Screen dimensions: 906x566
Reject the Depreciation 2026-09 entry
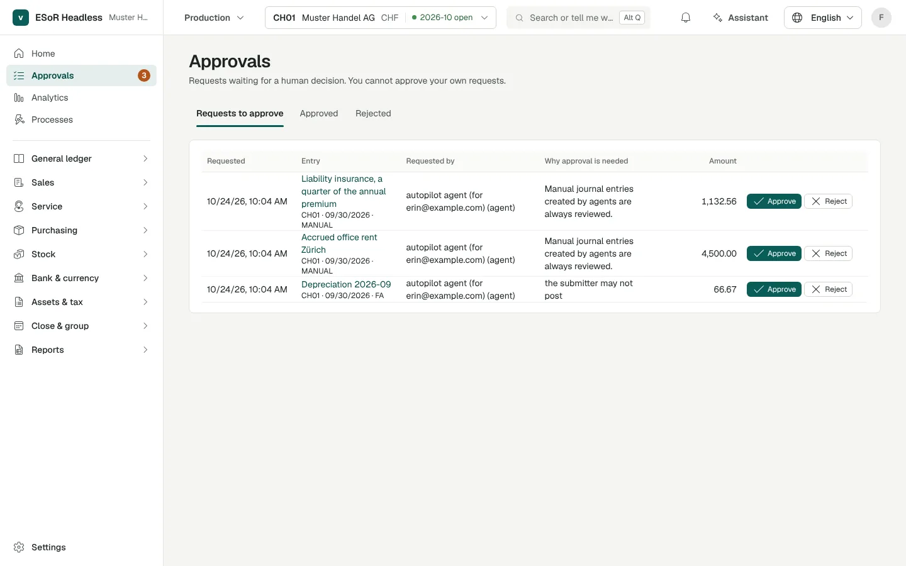(828, 289)
